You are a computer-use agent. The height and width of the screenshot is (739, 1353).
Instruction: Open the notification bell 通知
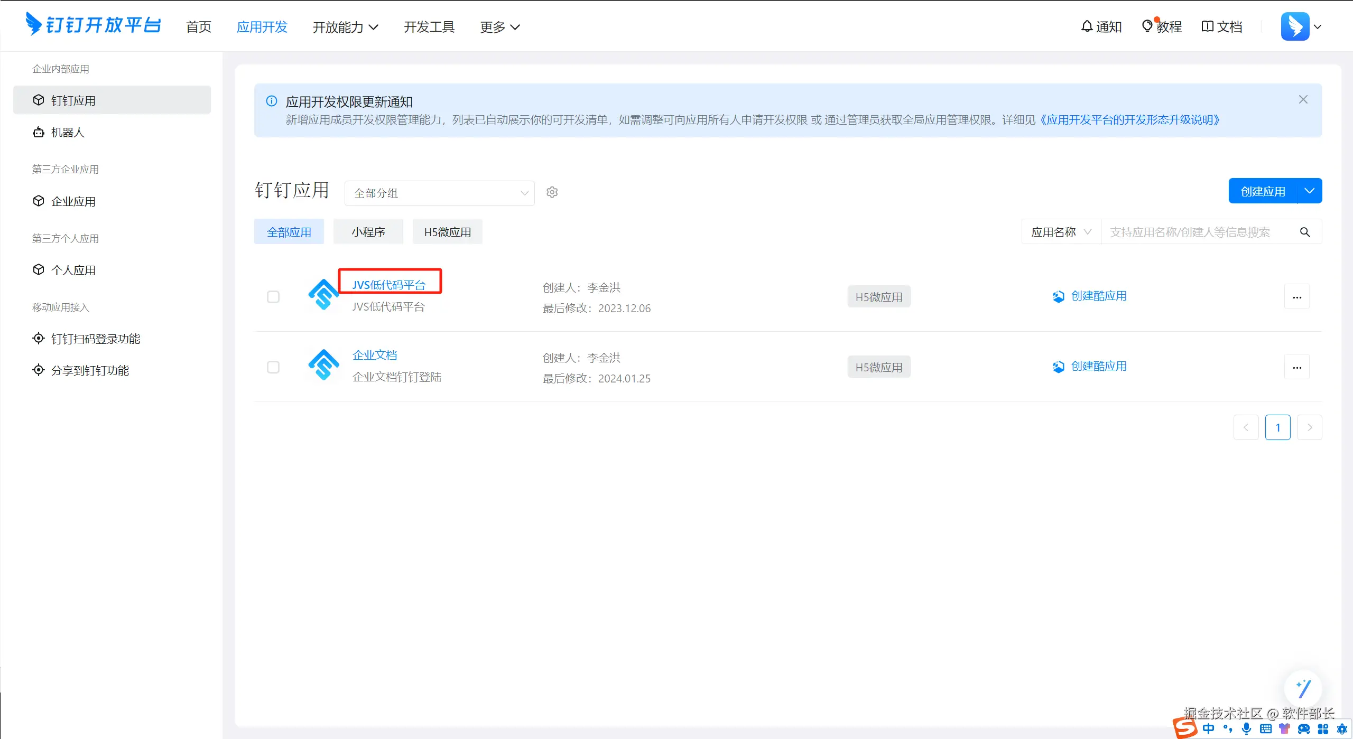[x=1101, y=26]
